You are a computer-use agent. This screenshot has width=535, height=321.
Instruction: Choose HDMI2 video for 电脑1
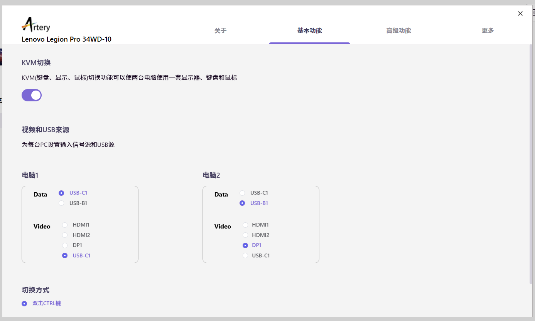point(65,235)
